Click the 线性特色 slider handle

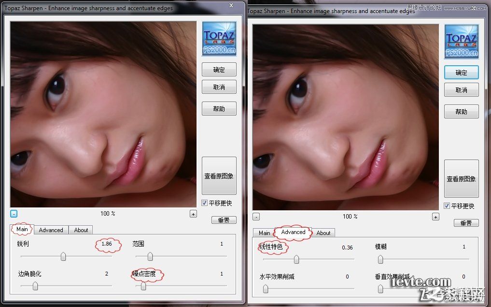pos(296,259)
